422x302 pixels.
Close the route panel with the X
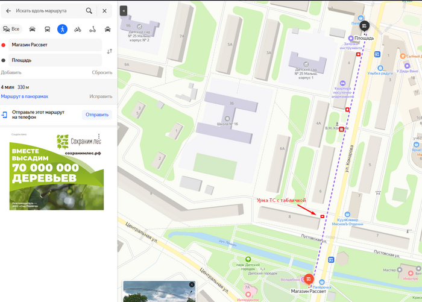[x=104, y=11]
